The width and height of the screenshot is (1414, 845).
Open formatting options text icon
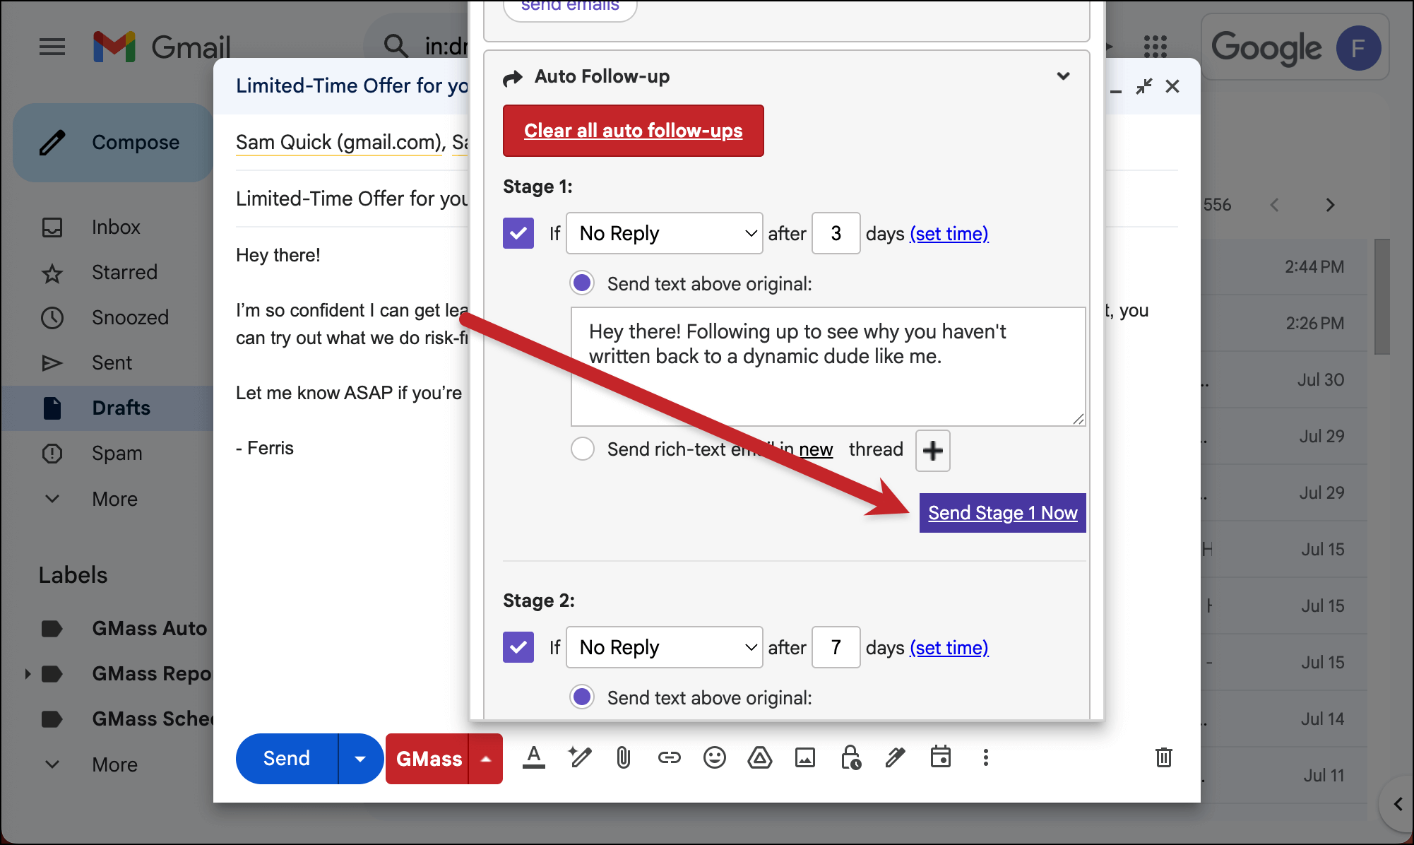click(534, 758)
